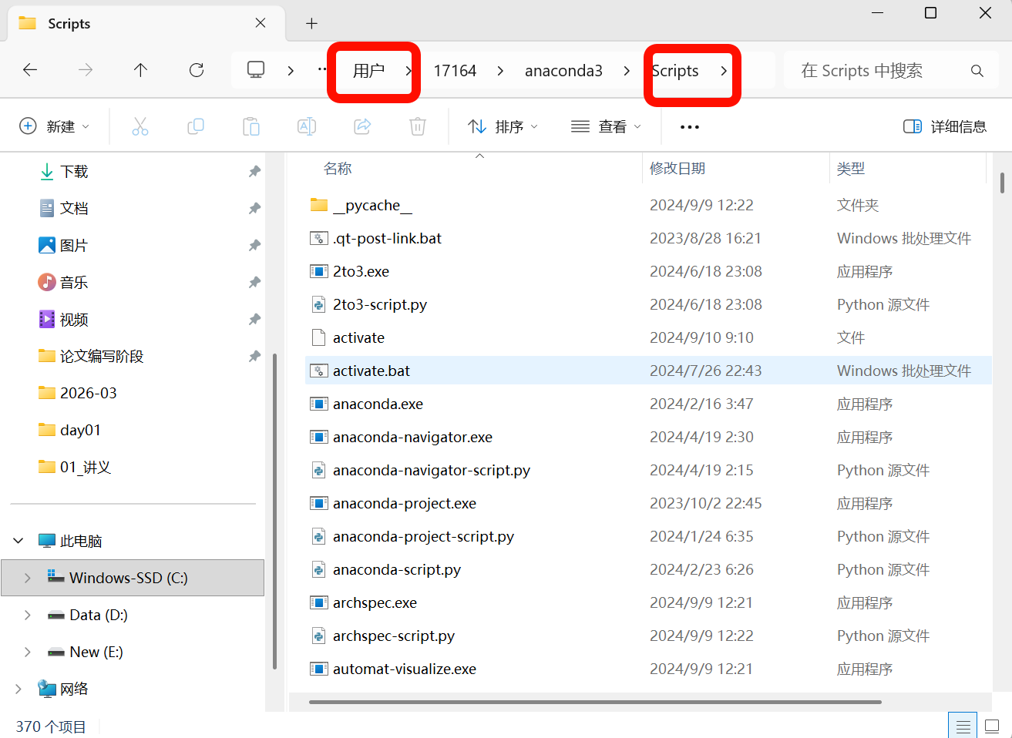1012x738 pixels.
Task: Click the Copy icon in toolbar
Action: click(196, 126)
